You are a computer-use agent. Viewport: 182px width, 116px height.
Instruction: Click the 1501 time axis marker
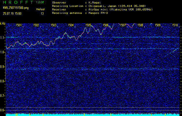tap(19, 25)
